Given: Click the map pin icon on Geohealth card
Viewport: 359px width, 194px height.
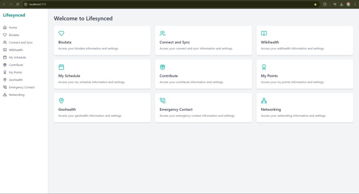Looking at the screenshot, I should pos(61,101).
